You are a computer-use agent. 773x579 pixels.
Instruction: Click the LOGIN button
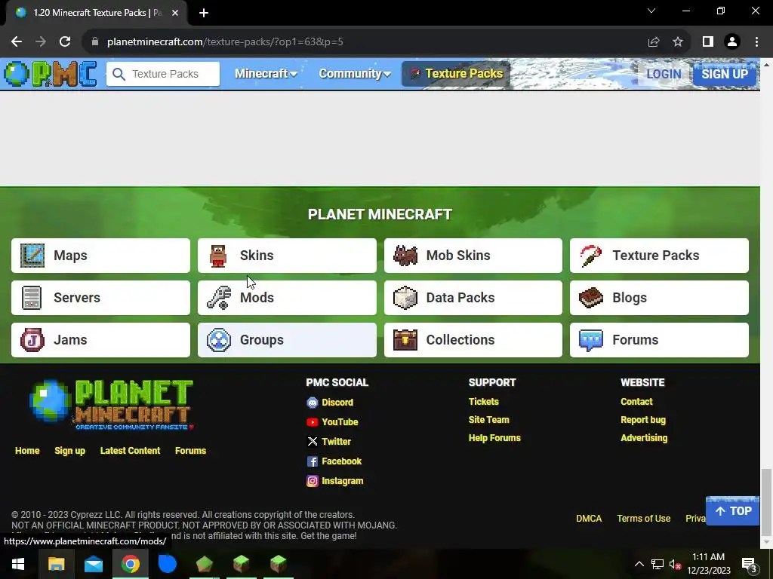[664, 74]
